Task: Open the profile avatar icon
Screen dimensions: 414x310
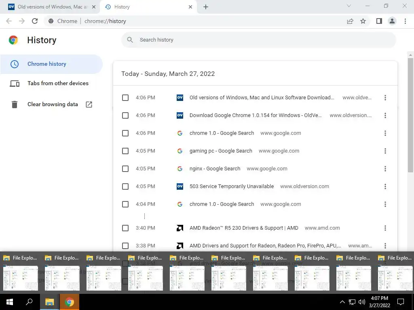Action: coord(392,21)
